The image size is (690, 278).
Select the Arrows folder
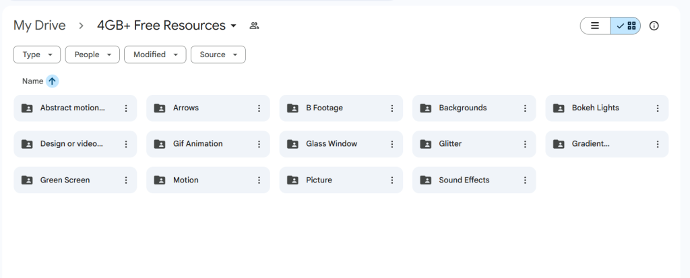(208, 108)
